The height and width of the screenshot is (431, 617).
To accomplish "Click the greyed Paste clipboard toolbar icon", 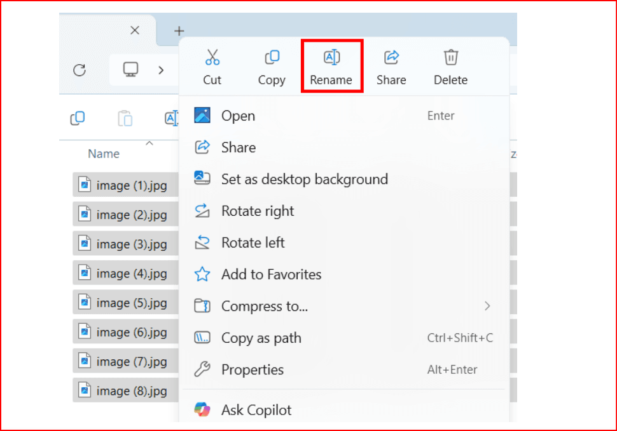I will pyautogui.click(x=125, y=118).
